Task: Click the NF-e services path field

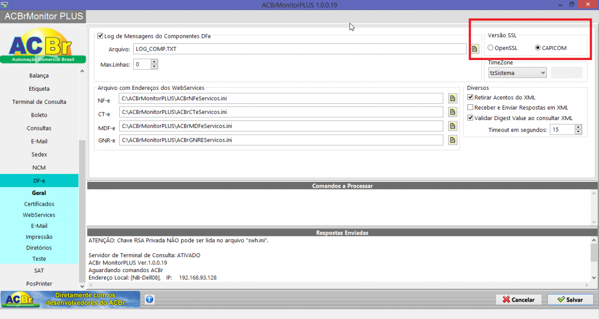Action: tap(281, 98)
